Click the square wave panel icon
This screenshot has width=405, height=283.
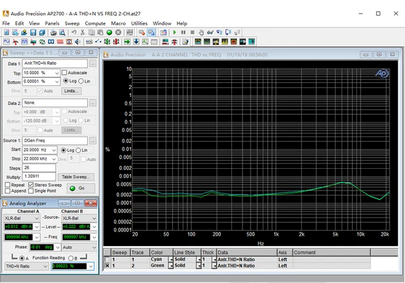24,42
